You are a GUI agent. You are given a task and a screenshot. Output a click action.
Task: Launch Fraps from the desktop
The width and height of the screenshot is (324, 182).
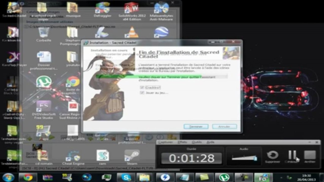pos(44,133)
